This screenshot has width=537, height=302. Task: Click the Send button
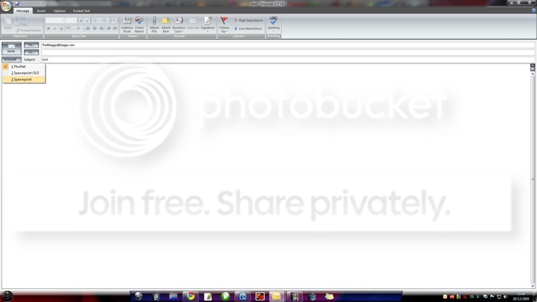pos(12,48)
